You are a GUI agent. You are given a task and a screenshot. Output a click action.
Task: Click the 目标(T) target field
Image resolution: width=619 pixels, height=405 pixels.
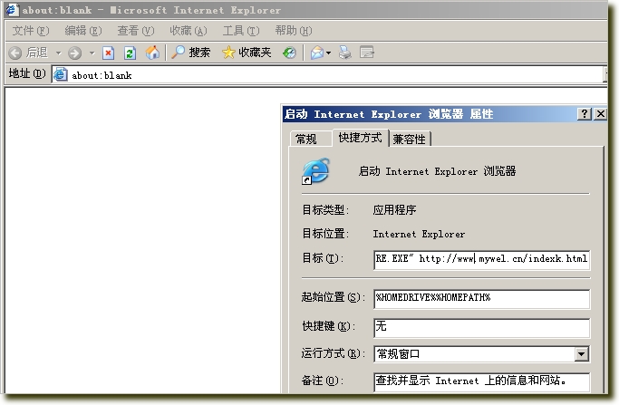(x=481, y=259)
